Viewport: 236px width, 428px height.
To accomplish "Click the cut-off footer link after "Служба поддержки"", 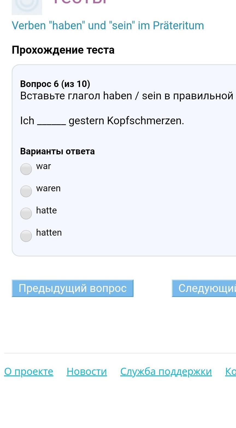I will [x=231, y=371].
